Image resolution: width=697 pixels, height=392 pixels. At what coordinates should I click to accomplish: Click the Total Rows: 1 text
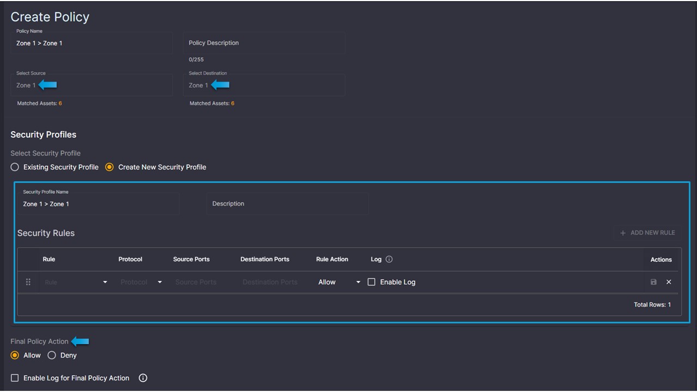tap(652, 305)
